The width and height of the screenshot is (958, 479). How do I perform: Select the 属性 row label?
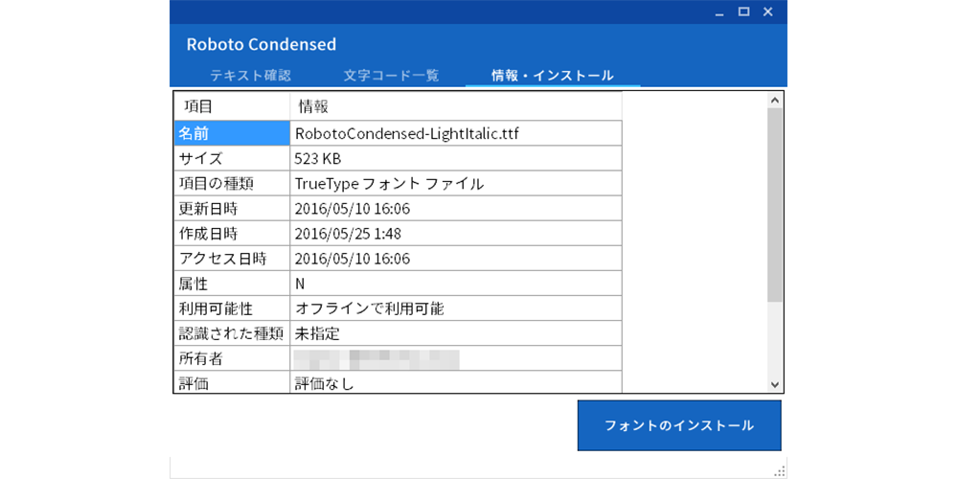232,284
